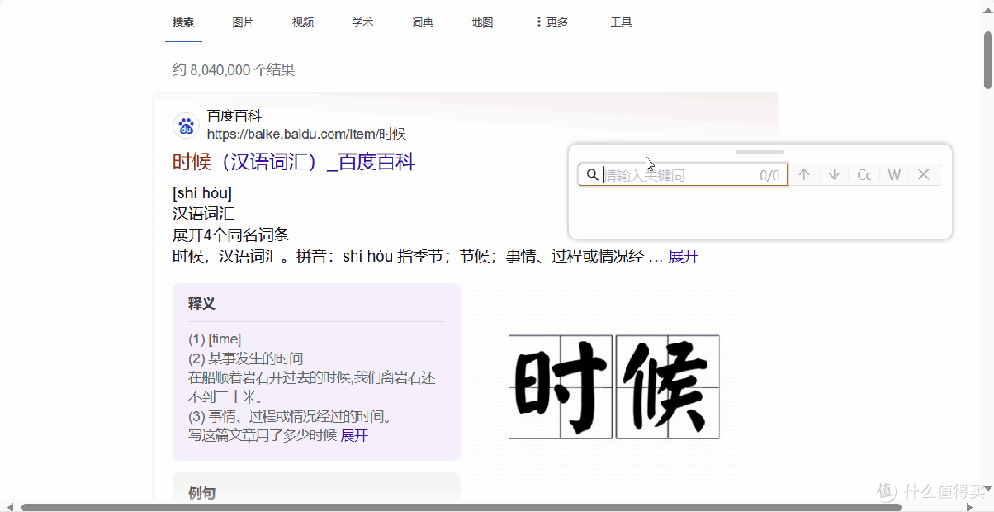The image size is (994, 512).
Task: Jump to next match with down arrow
Action: tap(835, 174)
